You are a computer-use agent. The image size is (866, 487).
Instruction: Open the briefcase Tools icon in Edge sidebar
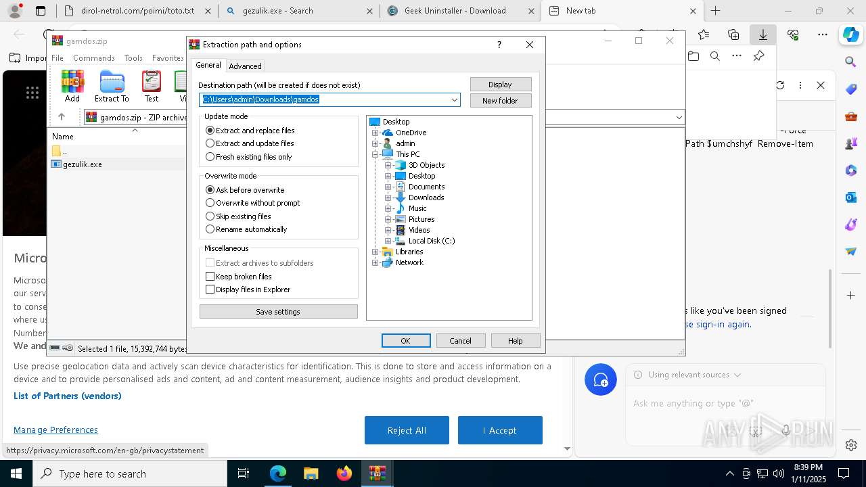851,116
